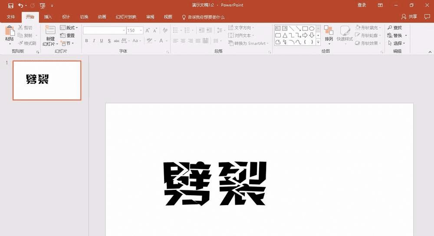This screenshot has height=236, width=434.
Task: Select the right arrow shape in gallery
Action: (x=305, y=35)
